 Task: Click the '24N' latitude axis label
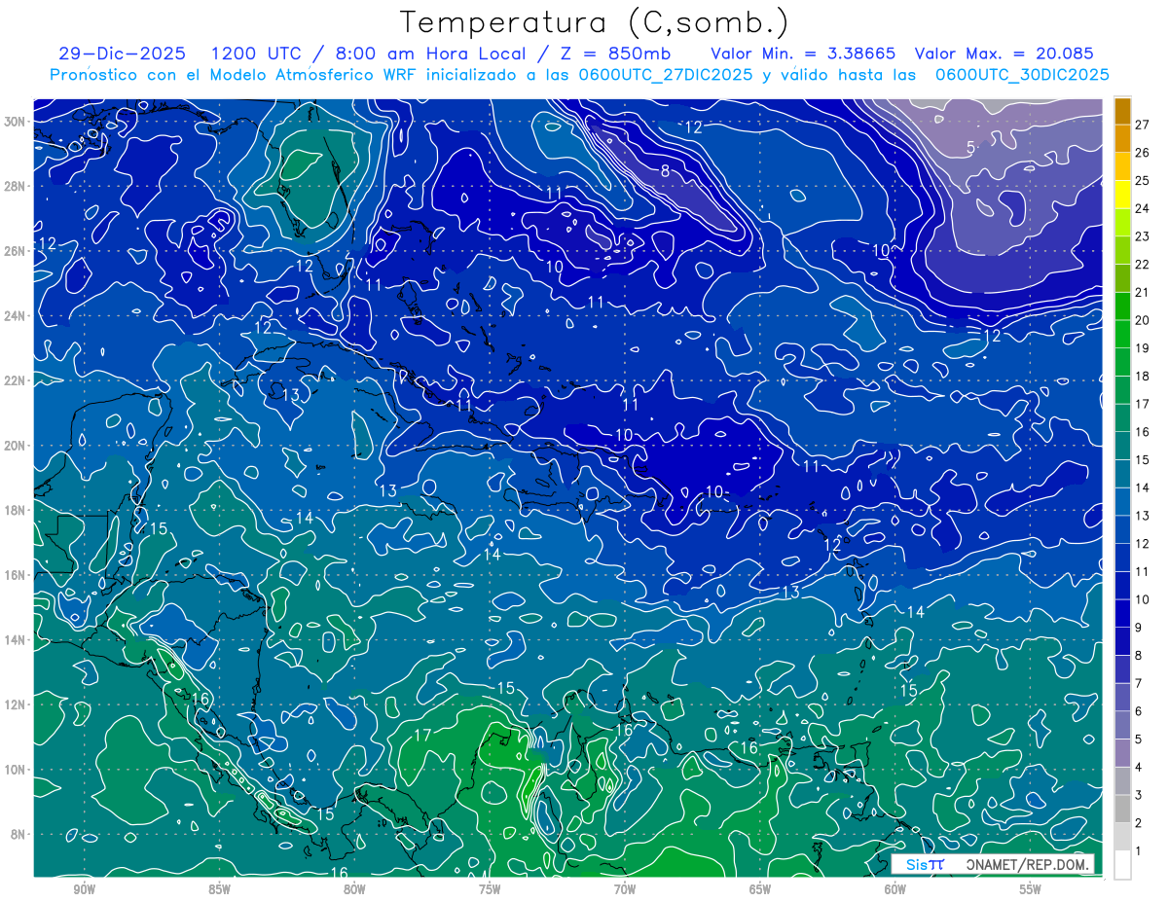(x=15, y=316)
